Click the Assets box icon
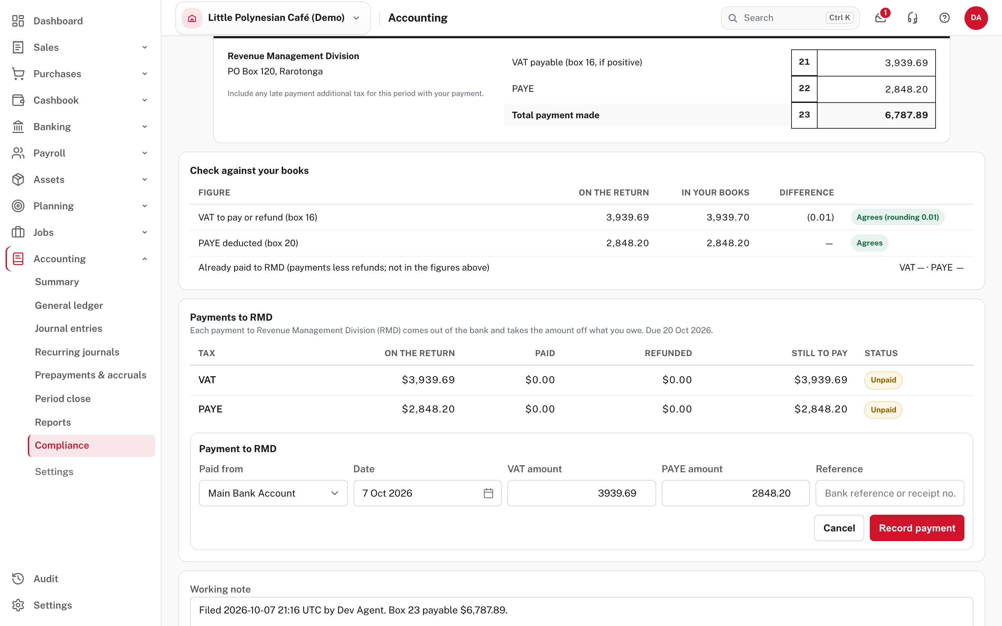Image resolution: width=1002 pixels, height=626 pixels. pyautogui.click(x=18, y=180)
